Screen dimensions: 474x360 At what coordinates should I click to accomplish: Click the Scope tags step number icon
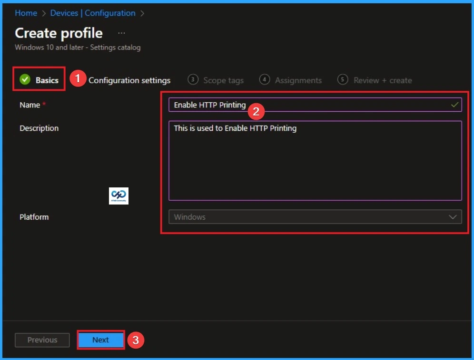(x=193, y=80)
